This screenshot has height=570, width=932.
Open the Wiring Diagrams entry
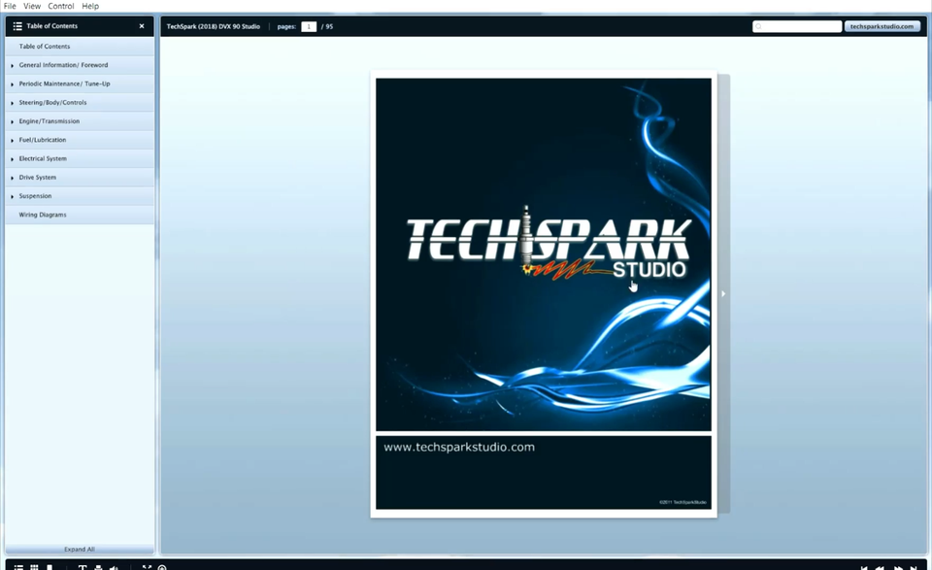[x=80, y=215]
